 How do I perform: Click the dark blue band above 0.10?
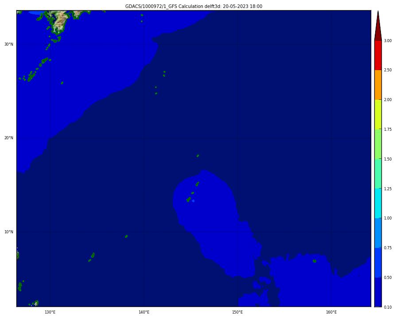(x=378, y=292)
